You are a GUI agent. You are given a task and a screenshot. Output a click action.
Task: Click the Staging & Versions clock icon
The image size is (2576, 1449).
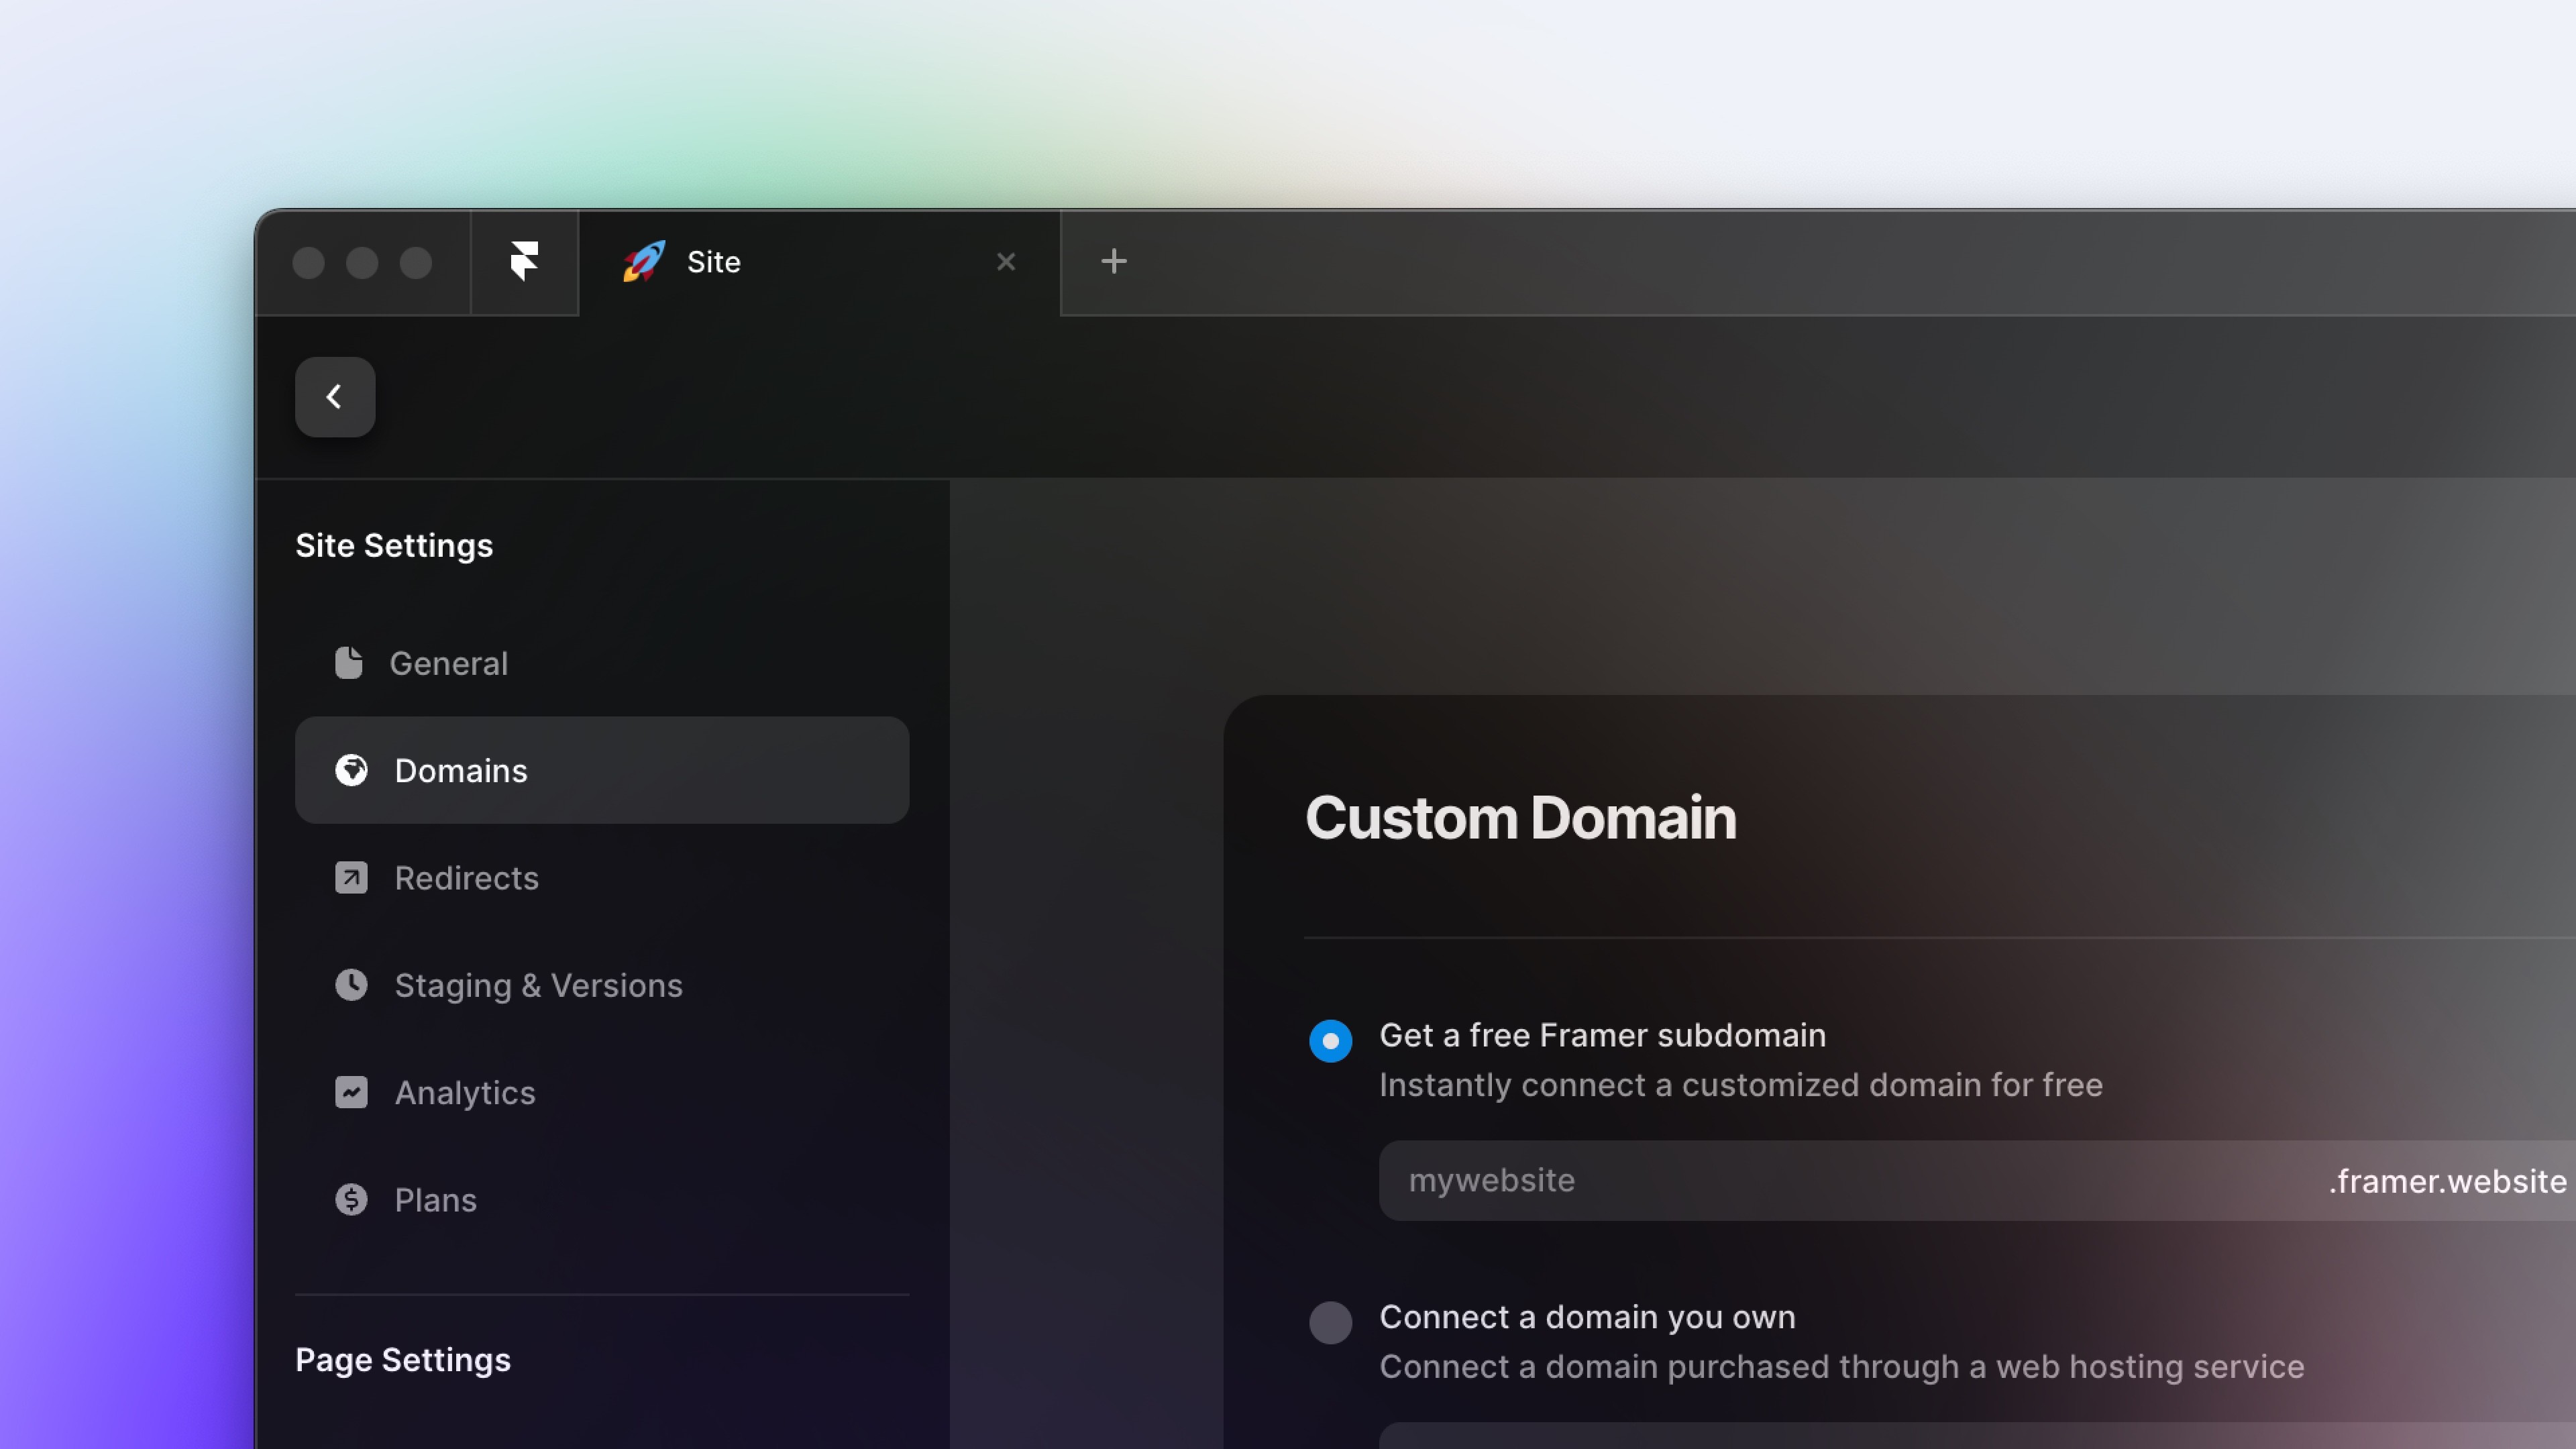[x=351, y=985]
